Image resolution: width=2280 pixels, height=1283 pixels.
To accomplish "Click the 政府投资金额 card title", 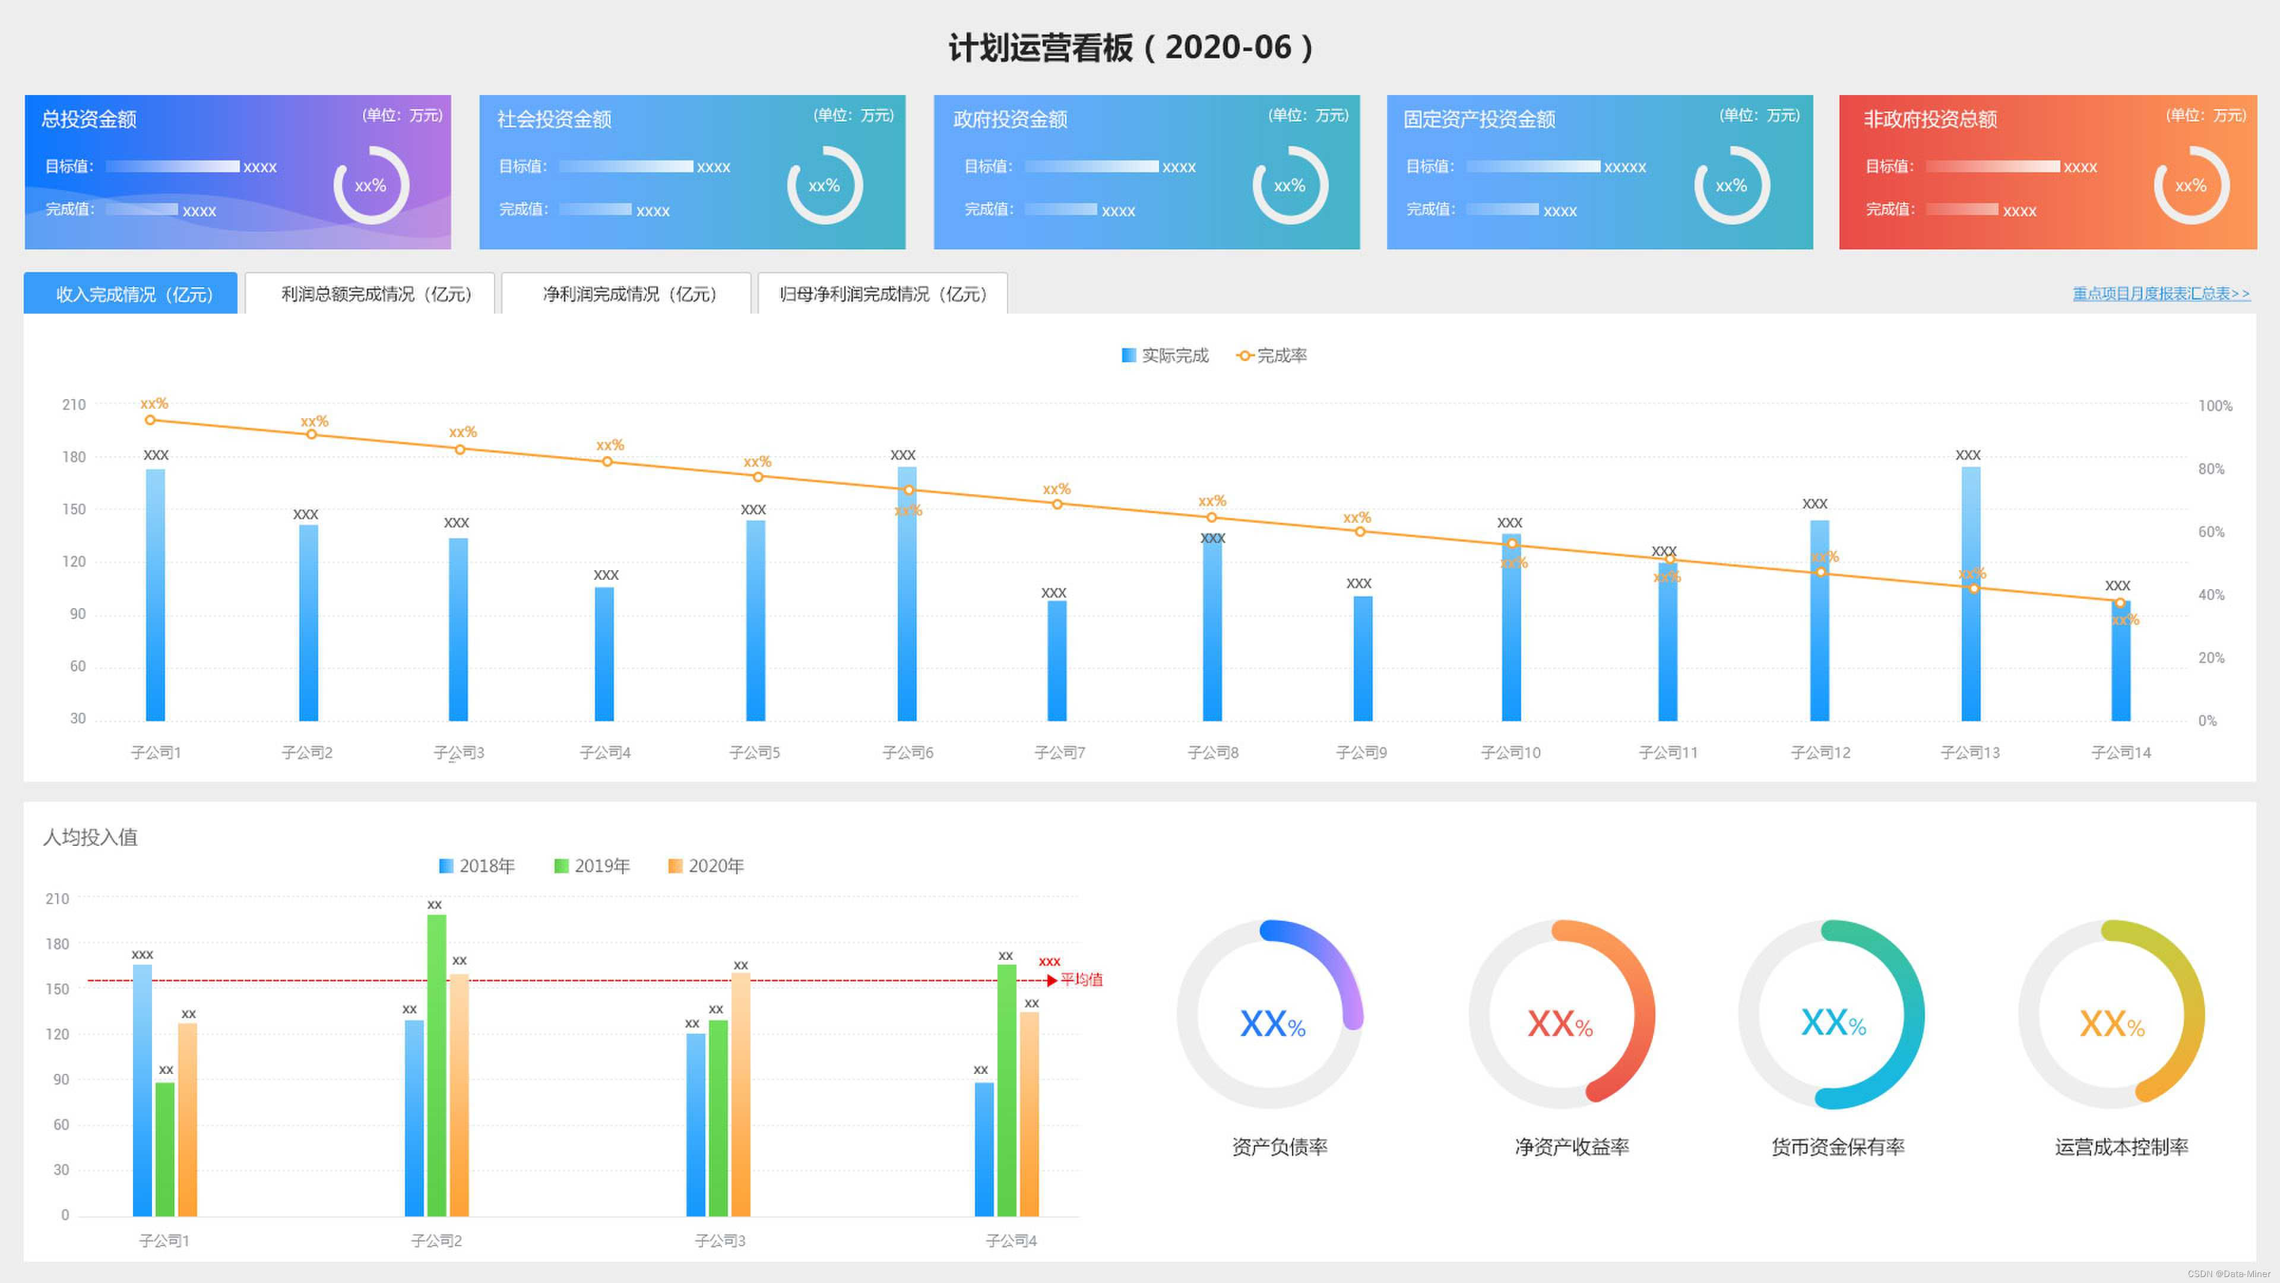I will [1010, 119].
